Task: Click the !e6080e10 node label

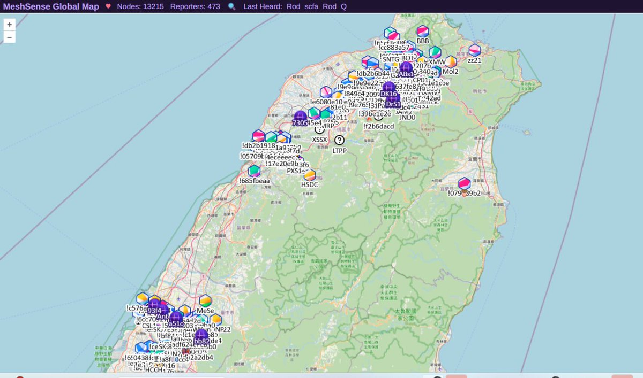Action: tap(326, 102)
